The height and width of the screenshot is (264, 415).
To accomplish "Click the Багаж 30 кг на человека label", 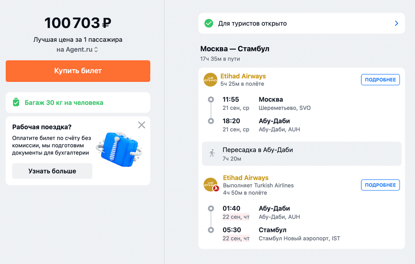I will point(64,103).
